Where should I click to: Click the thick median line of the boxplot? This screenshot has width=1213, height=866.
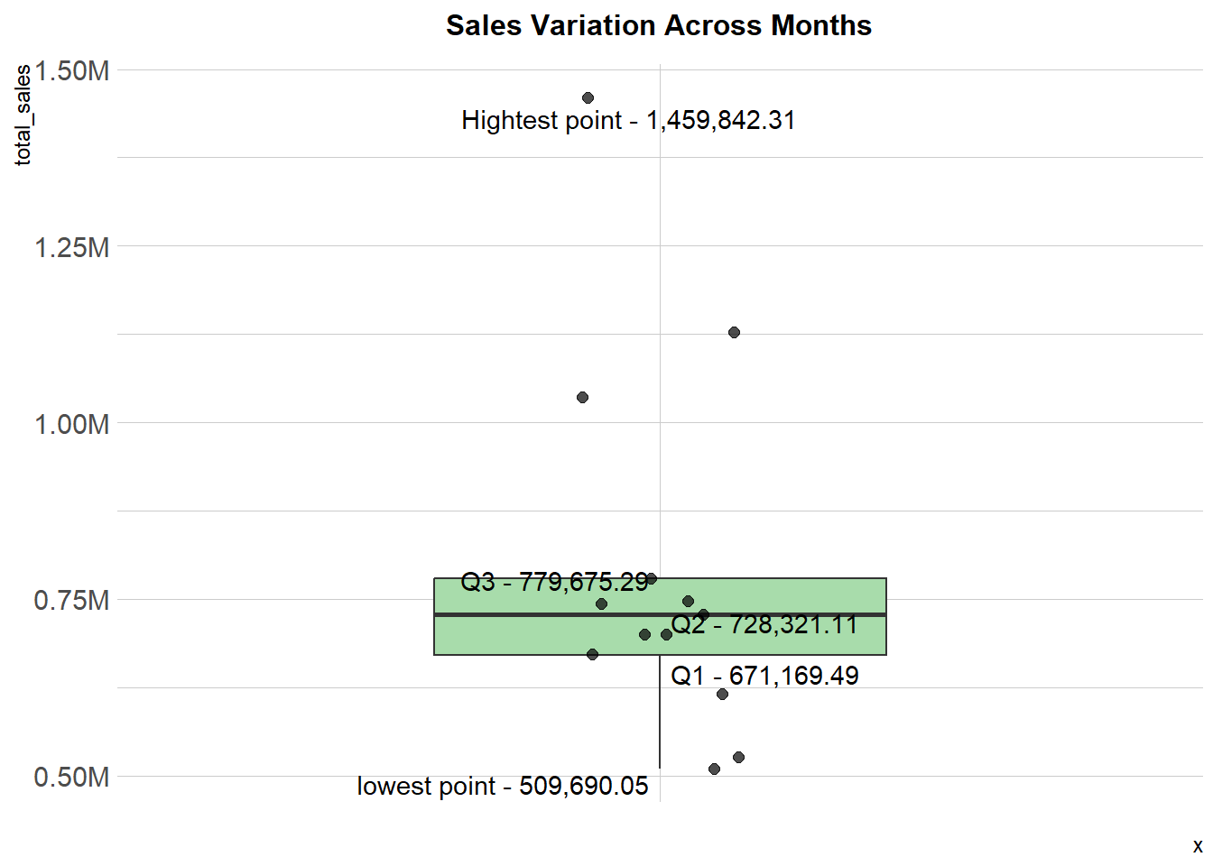pos(660,614)
